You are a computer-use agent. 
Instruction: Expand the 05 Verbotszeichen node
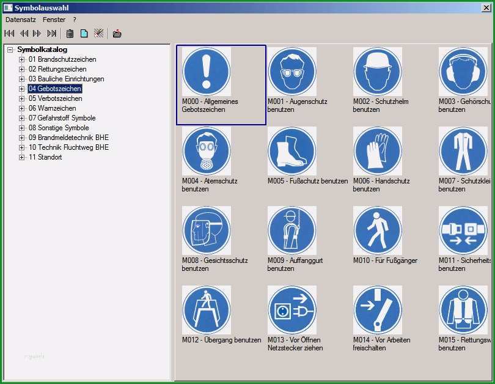[22, 98]
